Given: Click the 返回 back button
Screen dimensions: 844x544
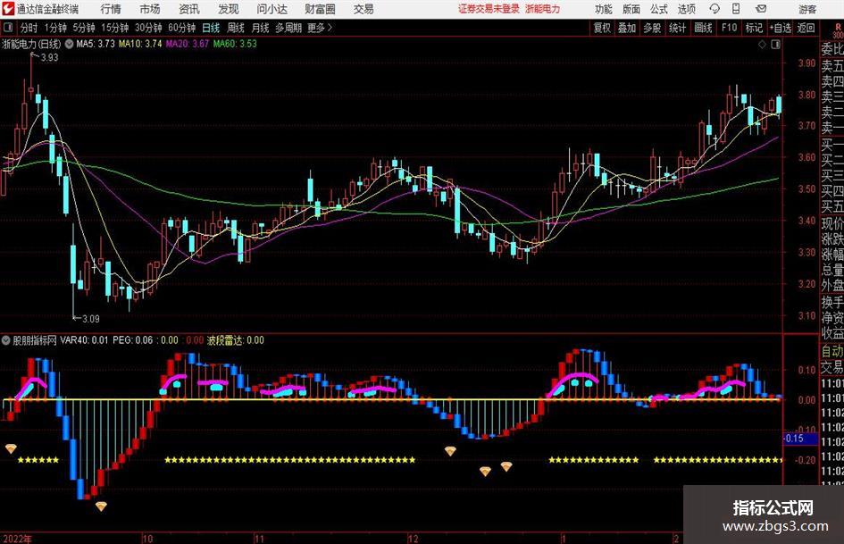Looking at the screenshot, I should point(806,28).
